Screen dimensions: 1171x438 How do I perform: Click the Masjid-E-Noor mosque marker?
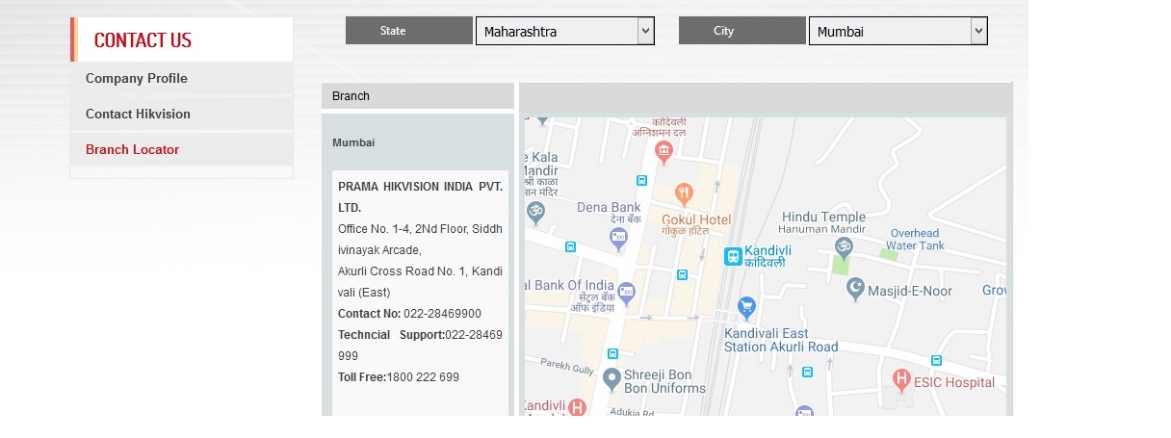[x=855, y=290]
